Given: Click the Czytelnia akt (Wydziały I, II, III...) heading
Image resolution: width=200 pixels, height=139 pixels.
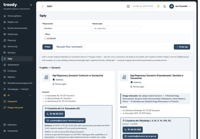Looking at the screenshot, I should pos(147,120).
